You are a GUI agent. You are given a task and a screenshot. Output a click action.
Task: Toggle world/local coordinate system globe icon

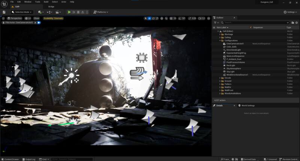[x=162, y=18]
